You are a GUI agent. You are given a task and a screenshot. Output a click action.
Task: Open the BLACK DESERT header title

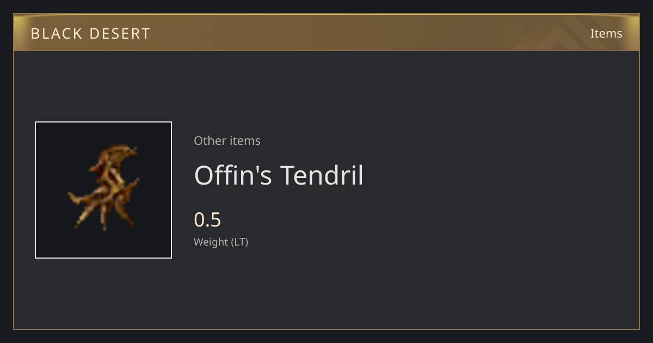pyautogui.click(x=90, y=33)
